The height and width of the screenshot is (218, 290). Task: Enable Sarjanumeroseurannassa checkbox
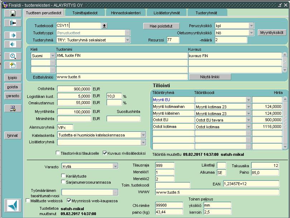click(63, 182)
